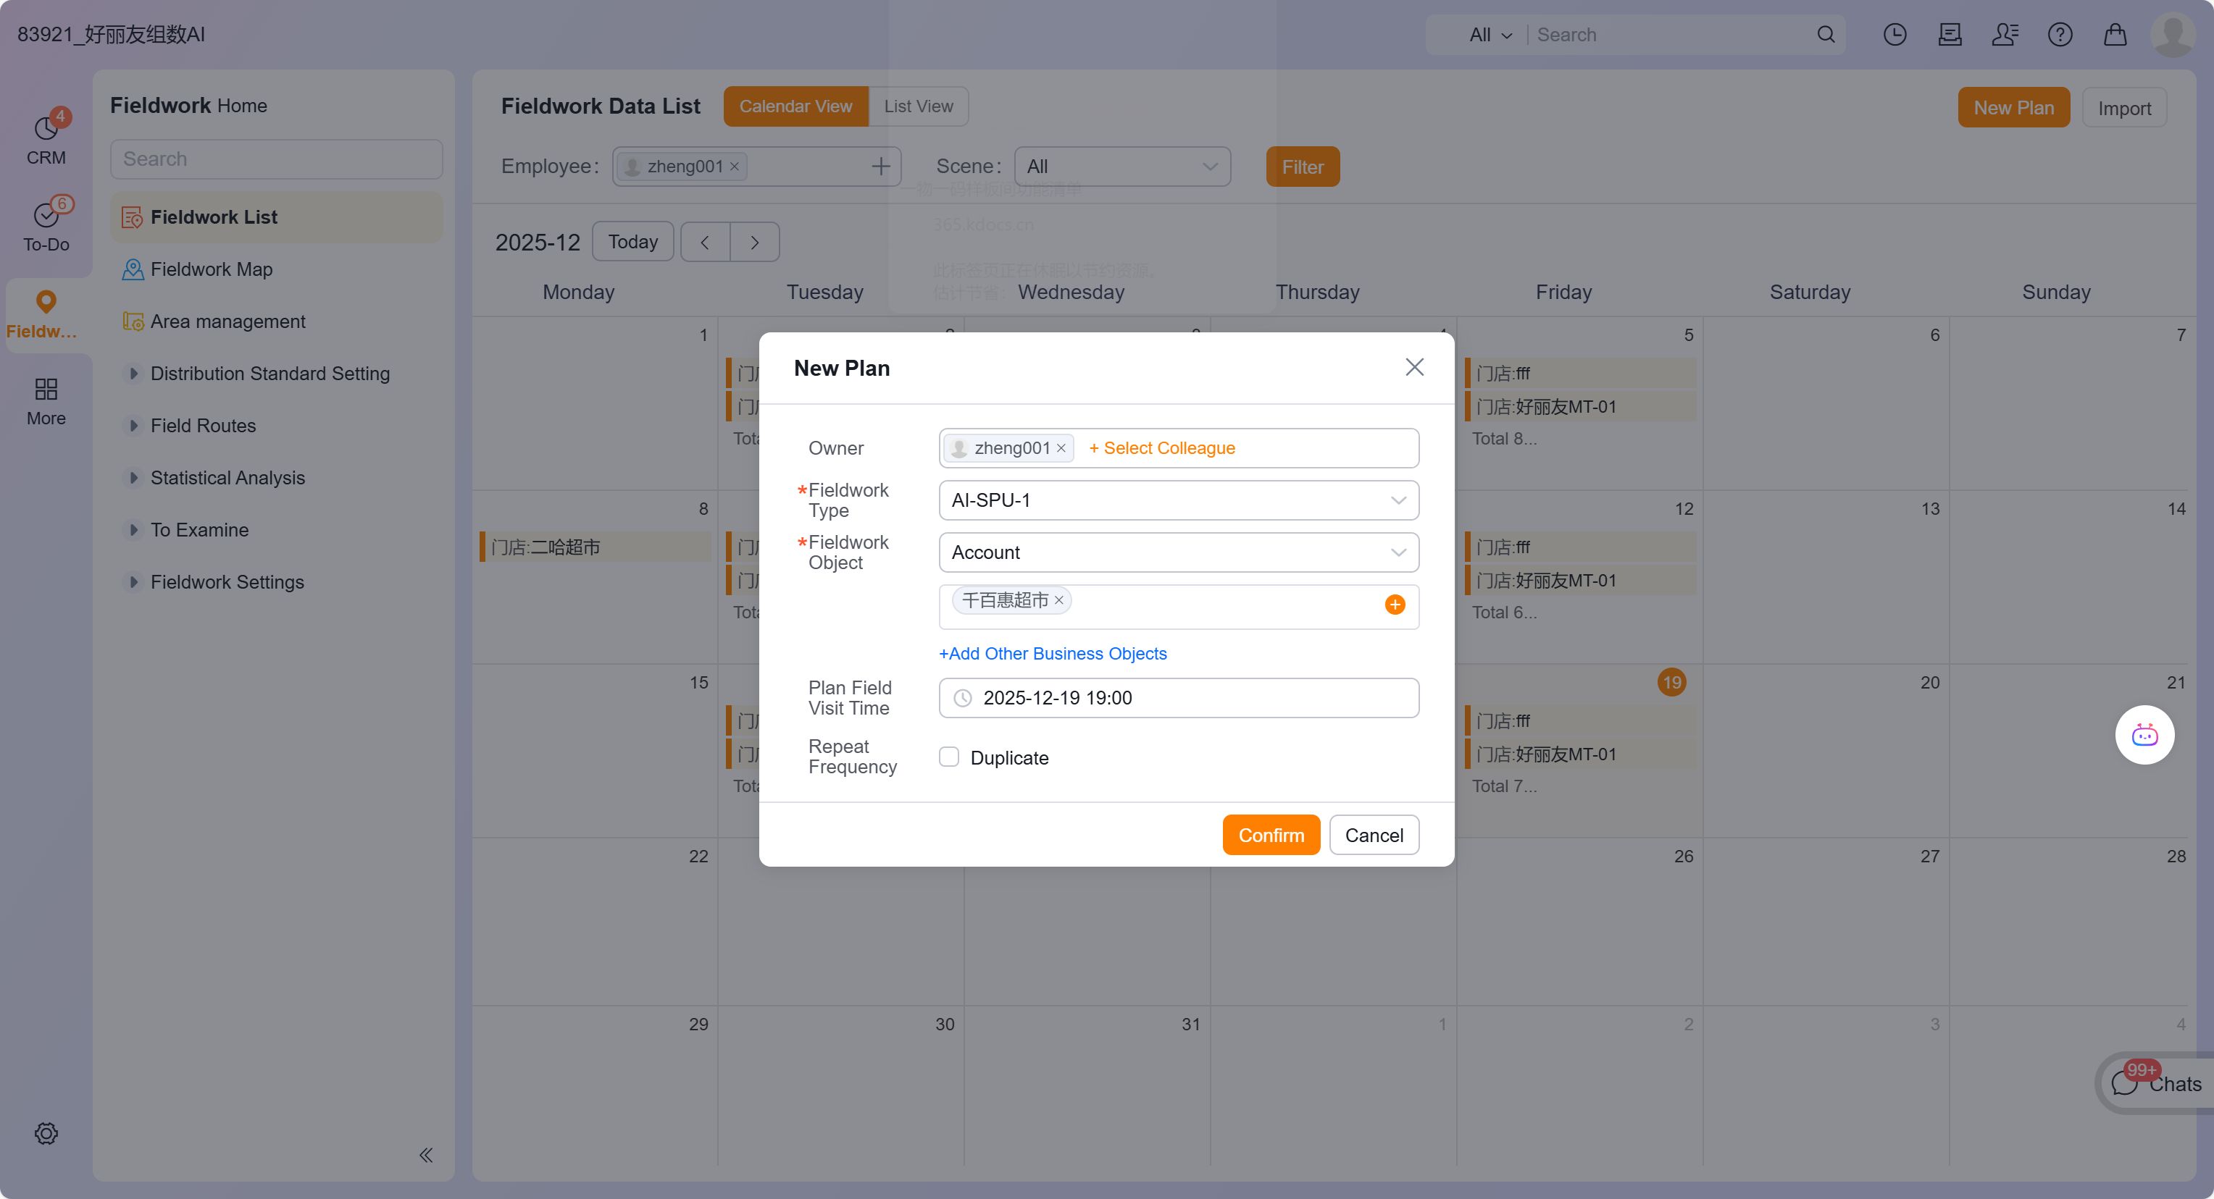
Task: Remove 千百惠超市 object tag
Action: pos(1059,600)
